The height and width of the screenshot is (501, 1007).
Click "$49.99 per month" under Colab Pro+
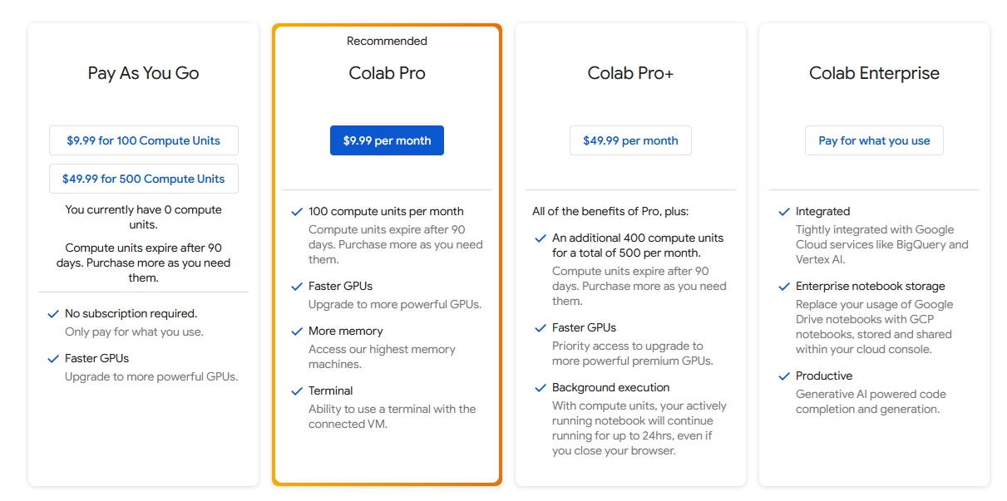coord(630,140)
